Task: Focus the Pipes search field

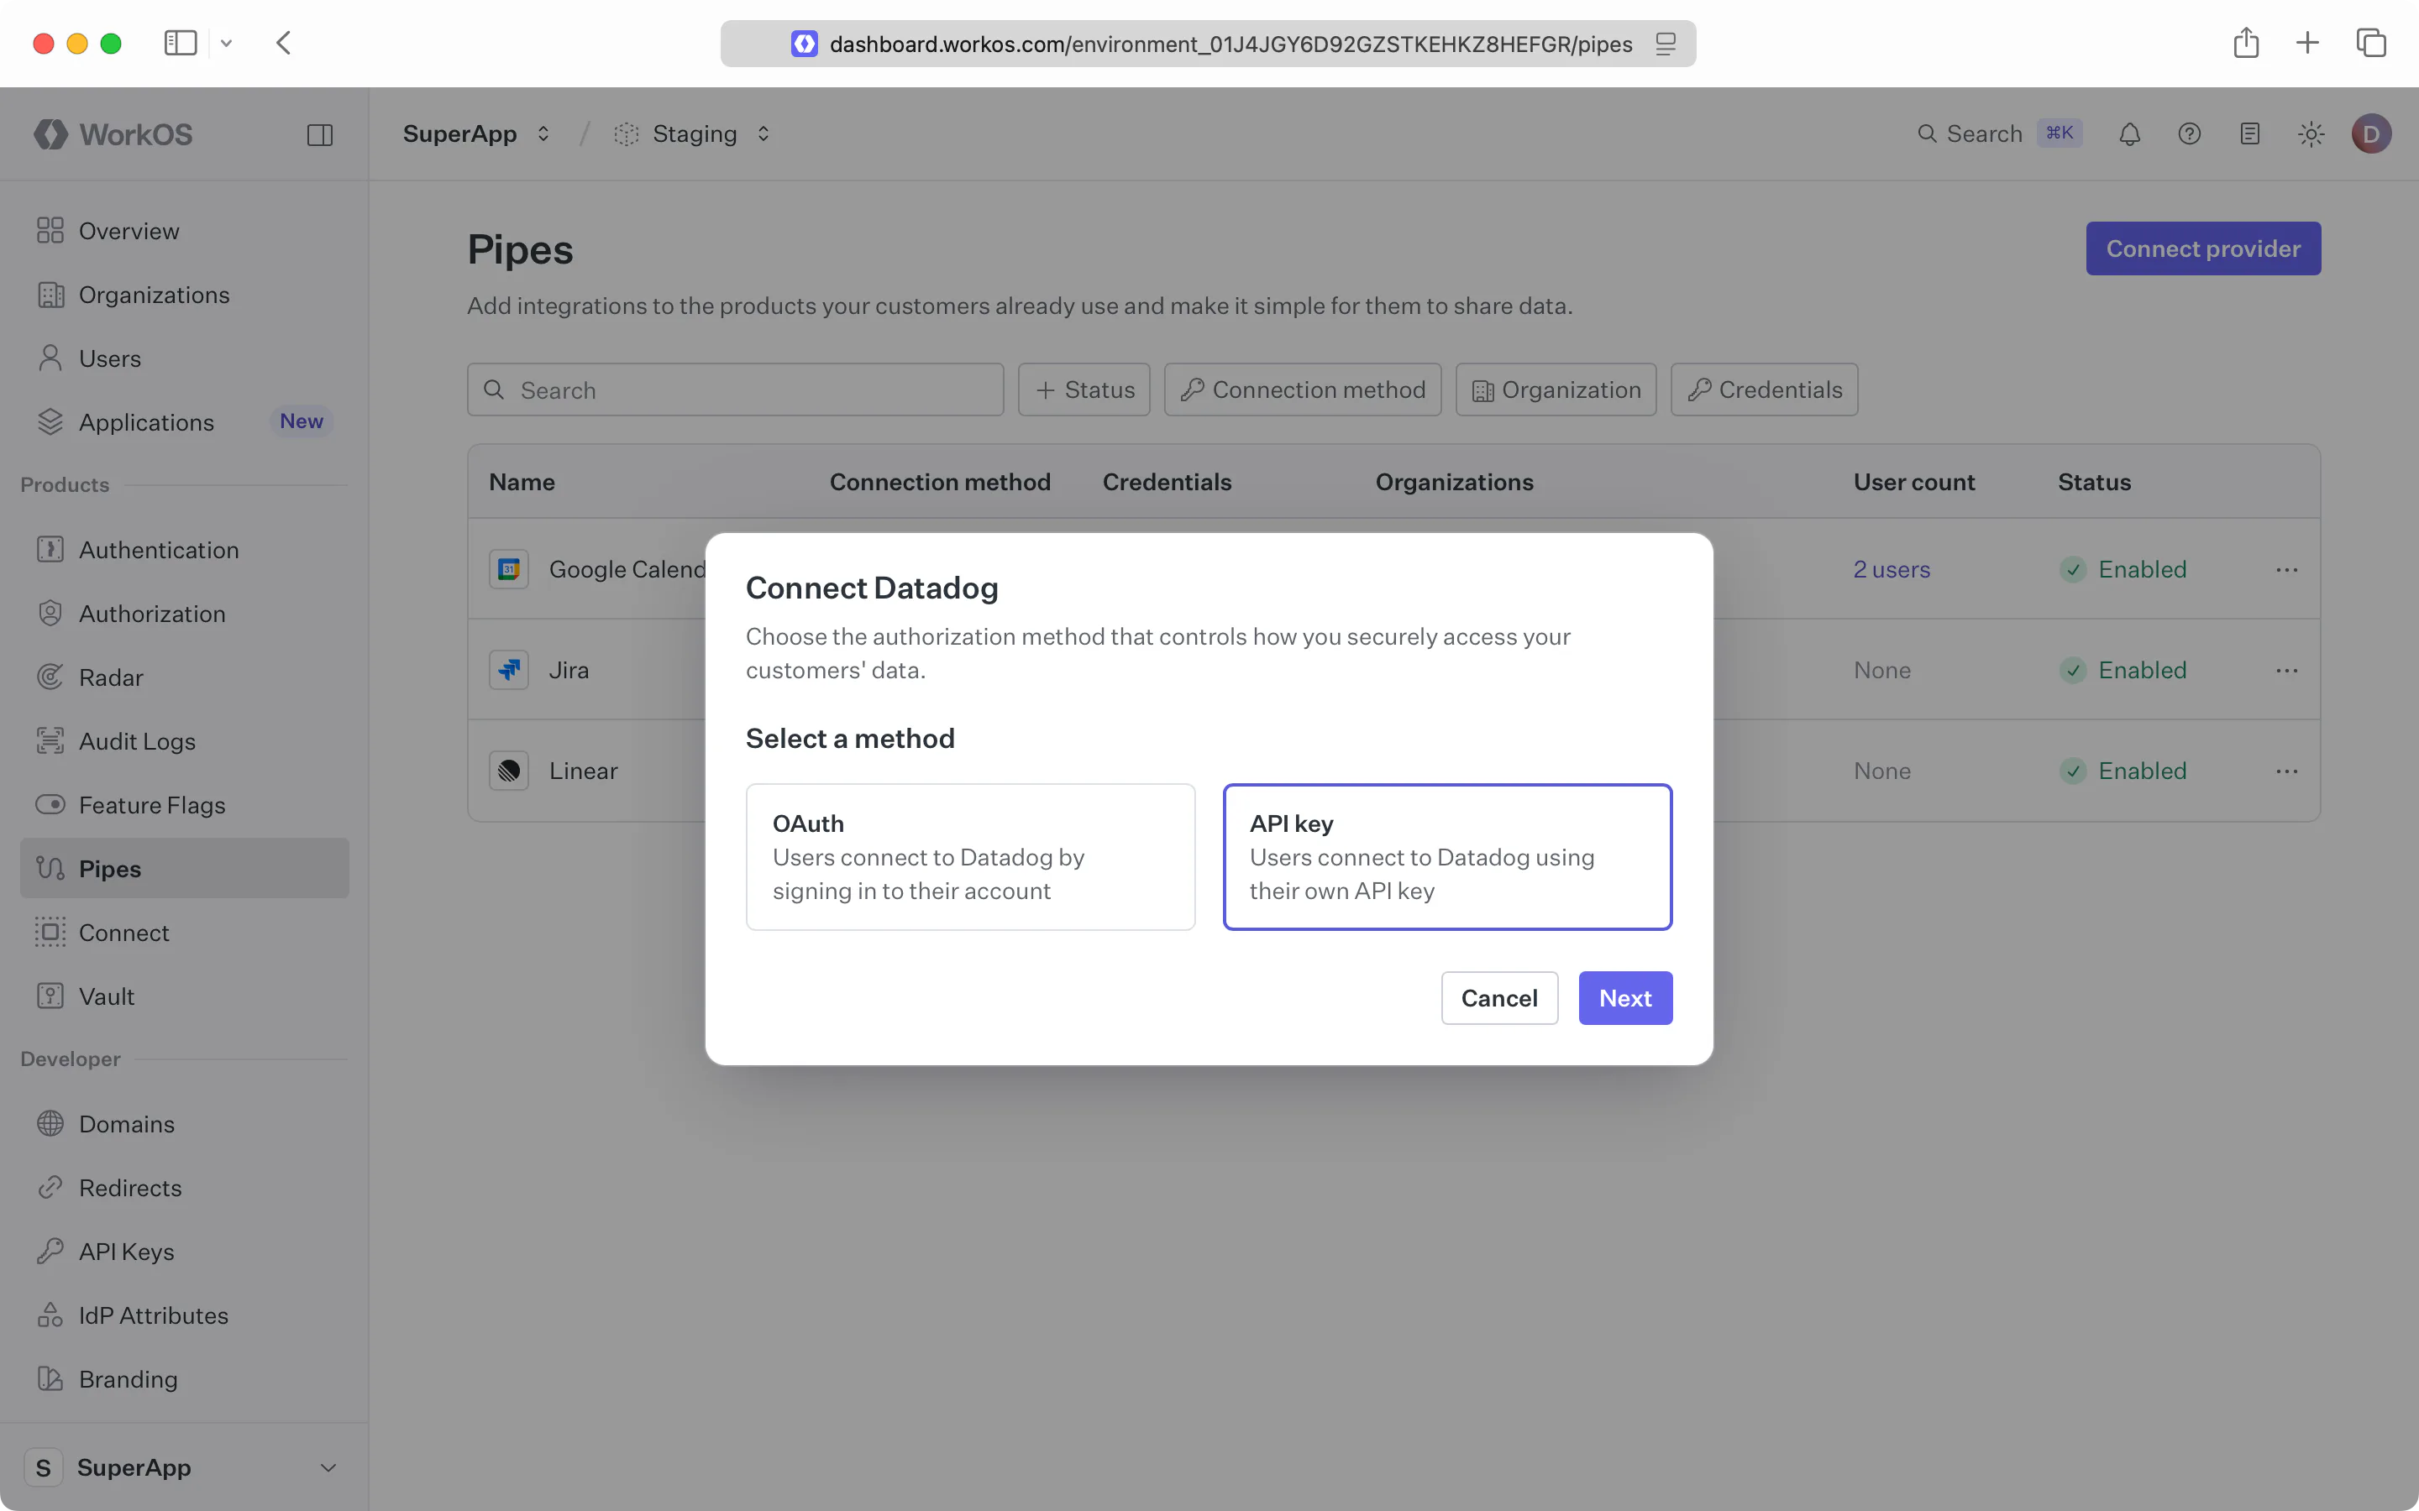Action: point(736,390)
